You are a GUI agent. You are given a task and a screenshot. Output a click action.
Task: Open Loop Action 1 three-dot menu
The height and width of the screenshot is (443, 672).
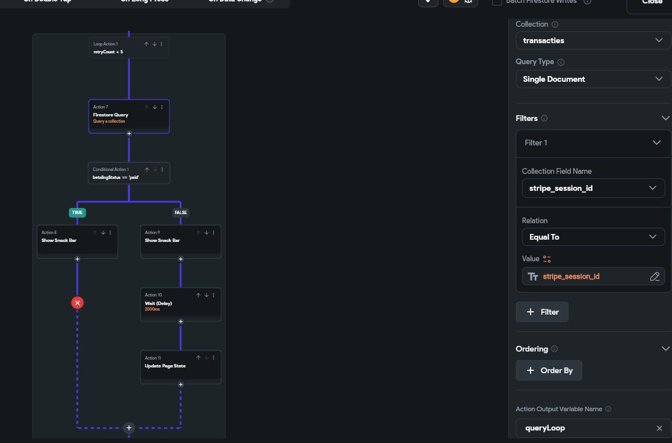click(161, 44)
